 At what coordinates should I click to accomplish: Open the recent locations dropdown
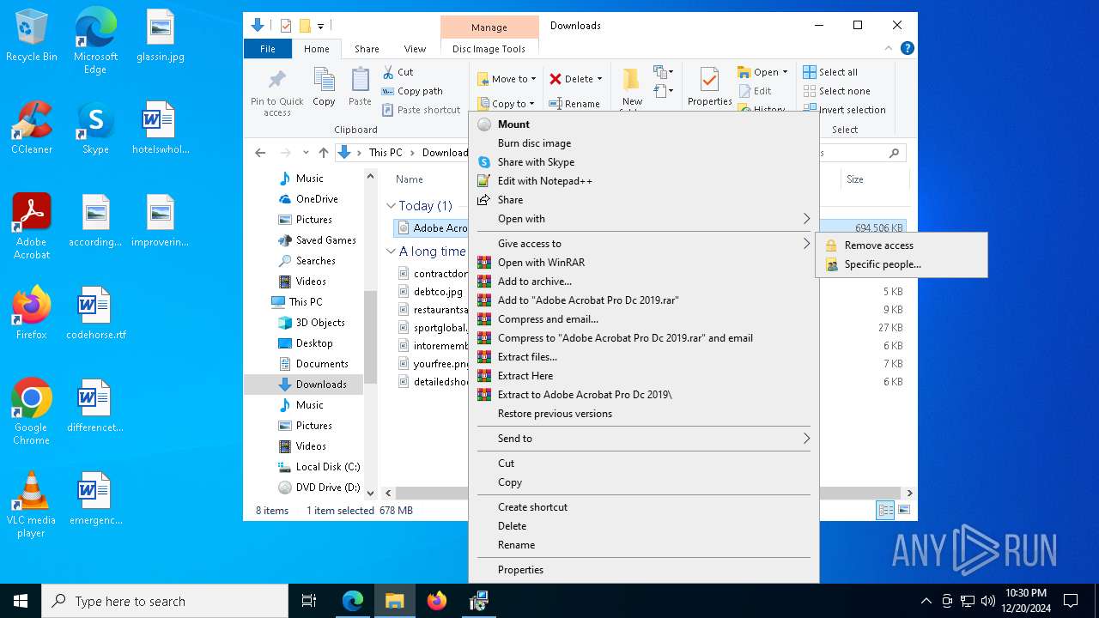[x=305, y=153]
